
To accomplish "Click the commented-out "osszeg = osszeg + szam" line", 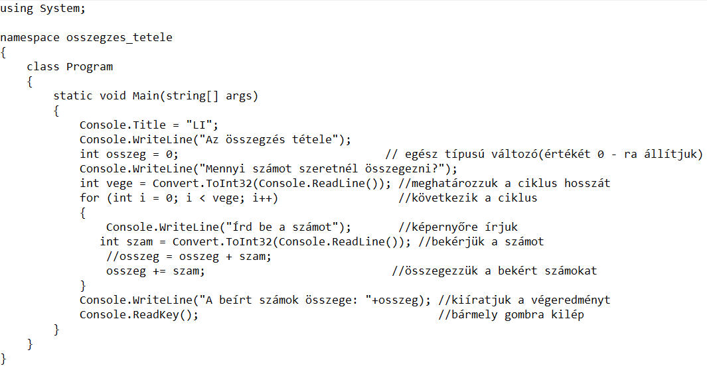I will (189, 256).
